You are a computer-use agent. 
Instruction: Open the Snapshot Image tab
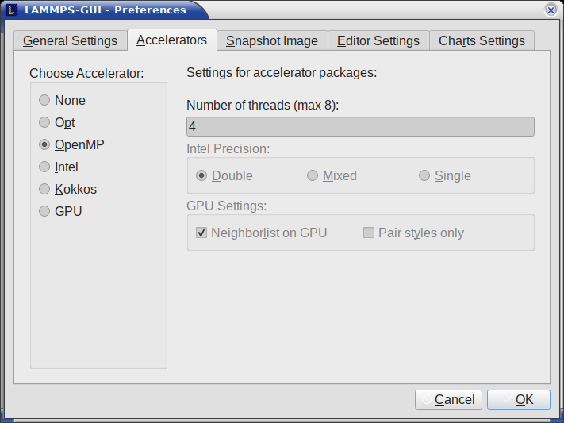[272, 40]
